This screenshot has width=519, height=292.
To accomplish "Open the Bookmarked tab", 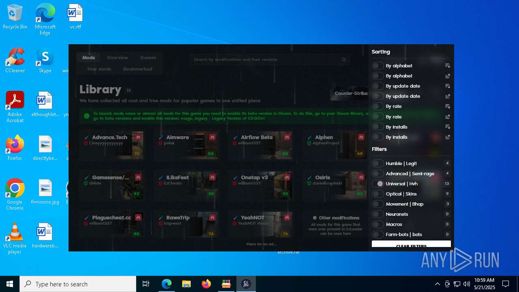I will pos(138,69).
